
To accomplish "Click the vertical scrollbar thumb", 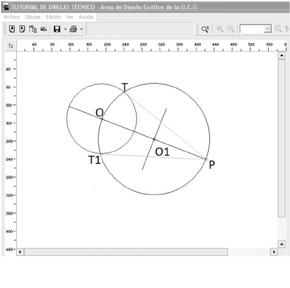I will point(282,139).
